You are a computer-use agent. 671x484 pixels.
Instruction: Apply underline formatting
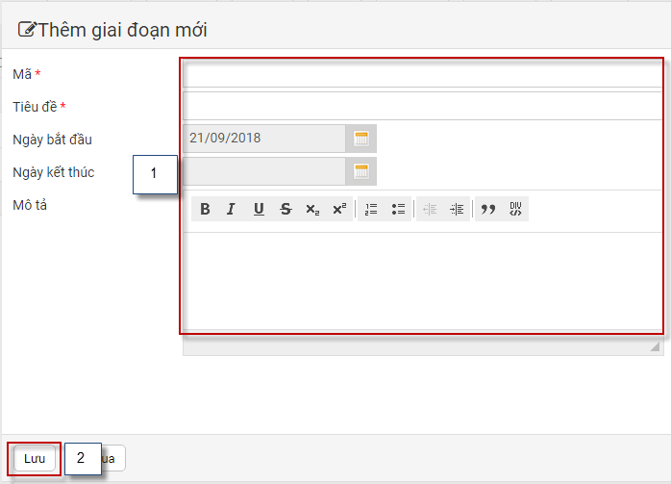(258, 209)
